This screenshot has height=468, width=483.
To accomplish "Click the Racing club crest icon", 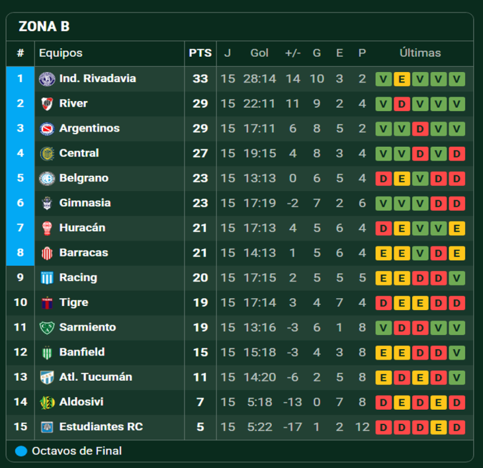I will pos(47,278).
